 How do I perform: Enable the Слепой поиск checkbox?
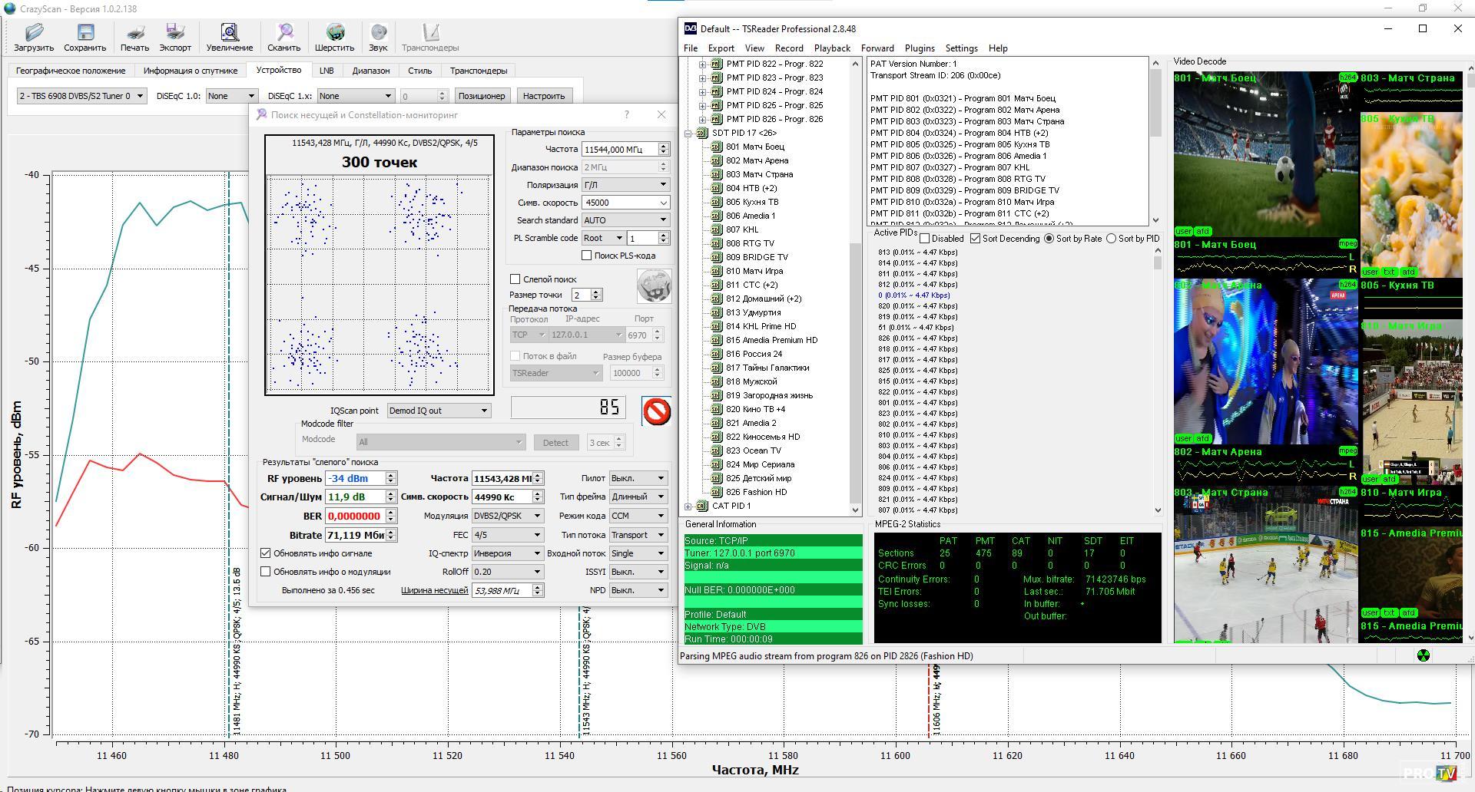point(515,279)
